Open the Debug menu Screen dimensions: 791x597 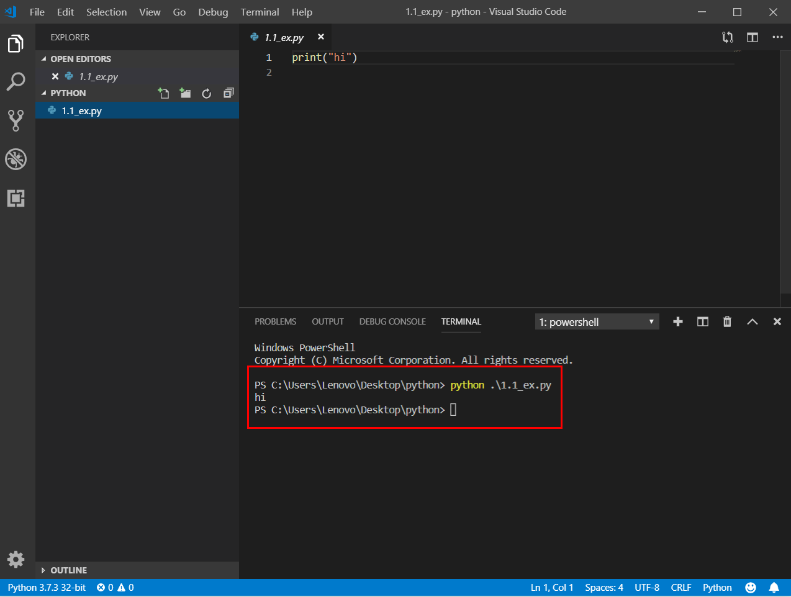(x=213, y=12)
